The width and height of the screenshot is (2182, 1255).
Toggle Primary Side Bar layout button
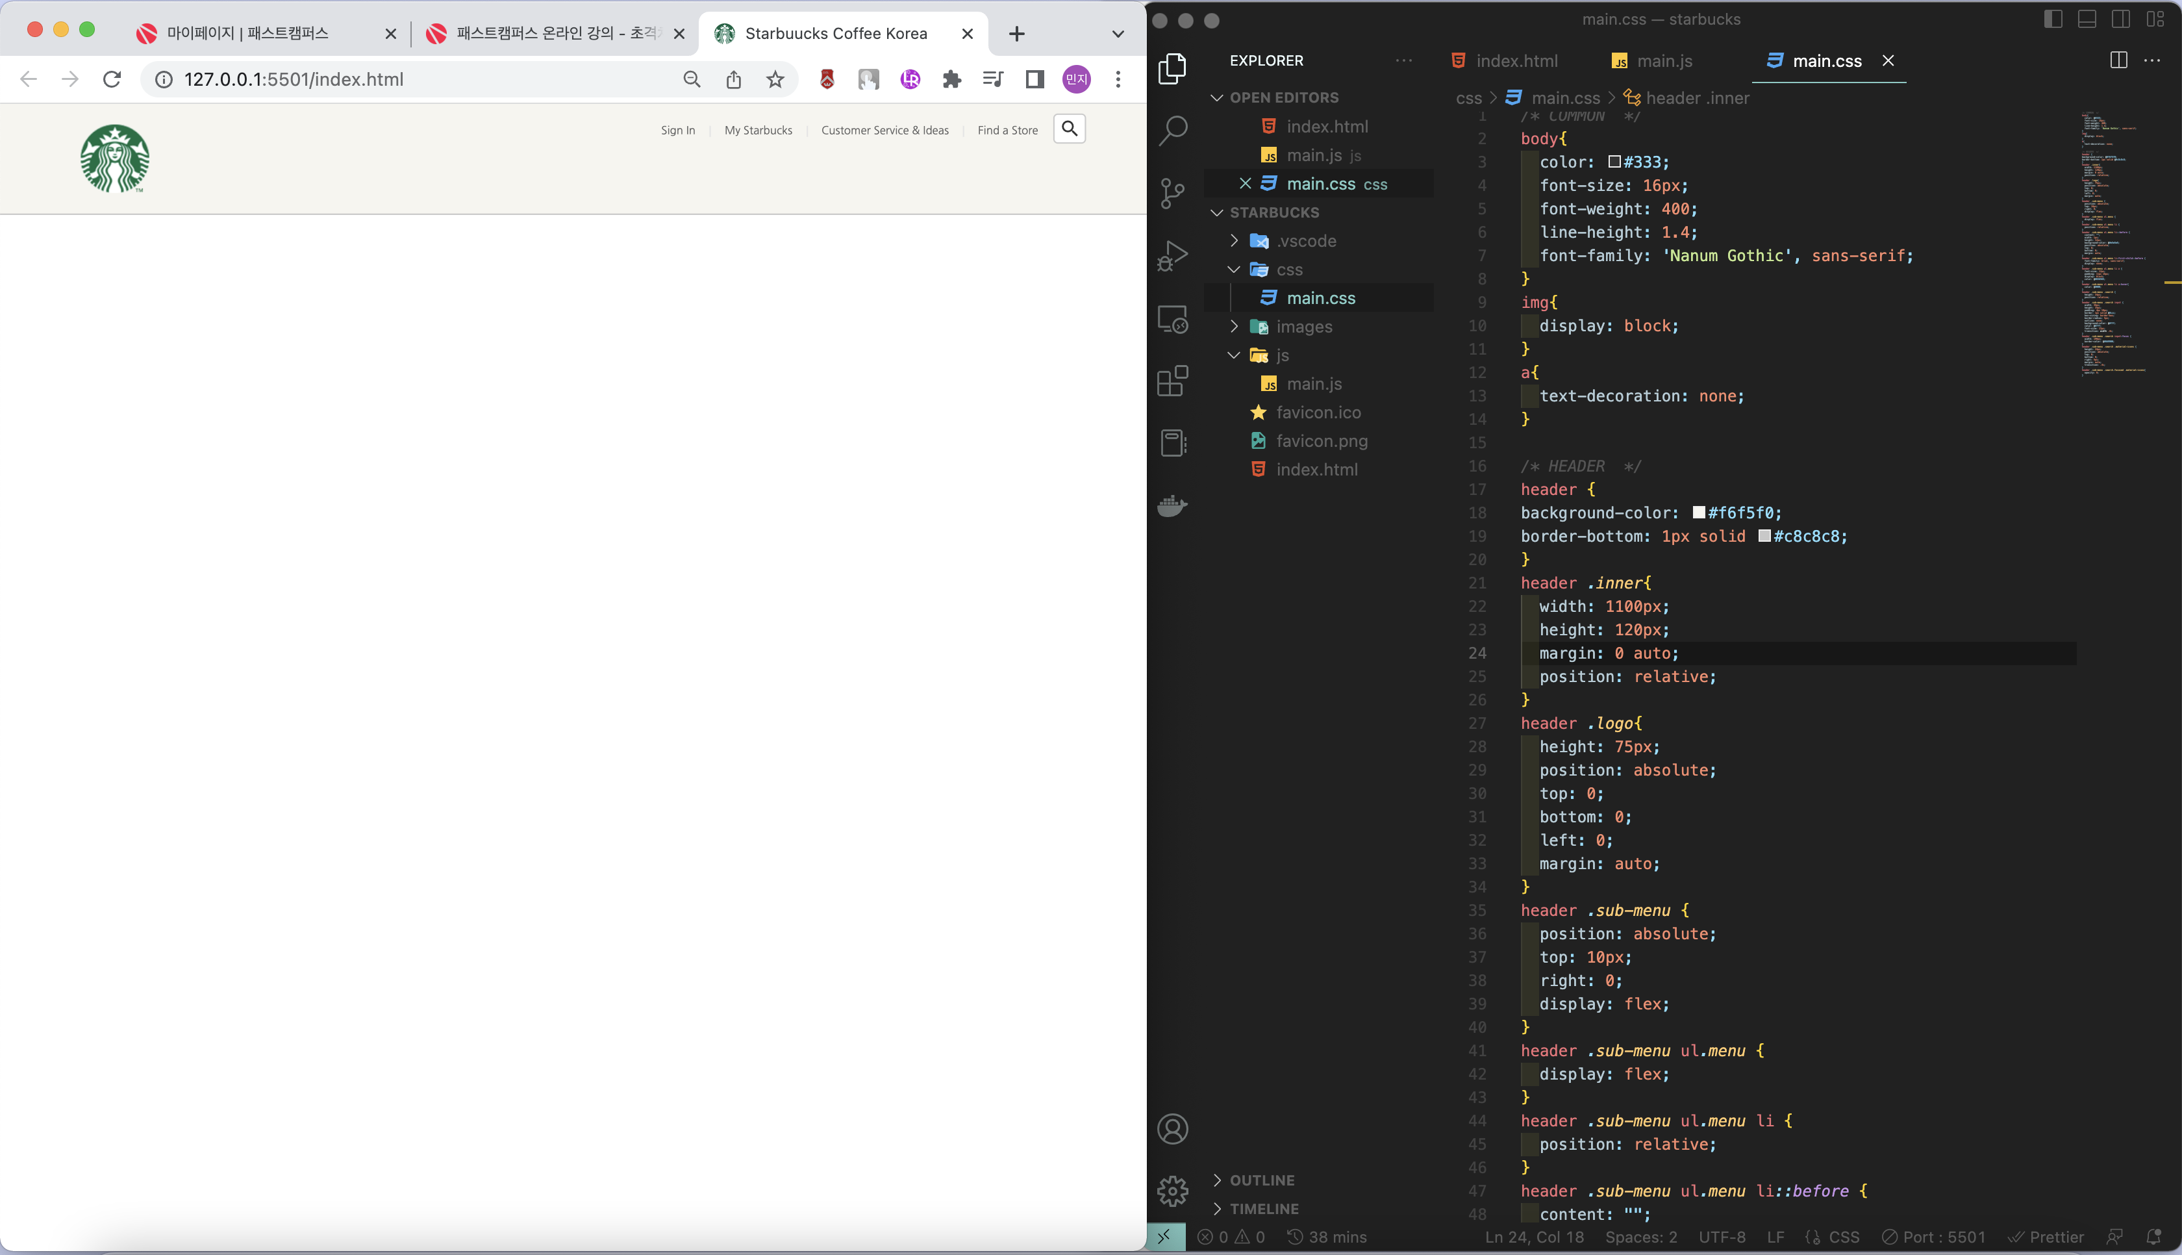2053,19
